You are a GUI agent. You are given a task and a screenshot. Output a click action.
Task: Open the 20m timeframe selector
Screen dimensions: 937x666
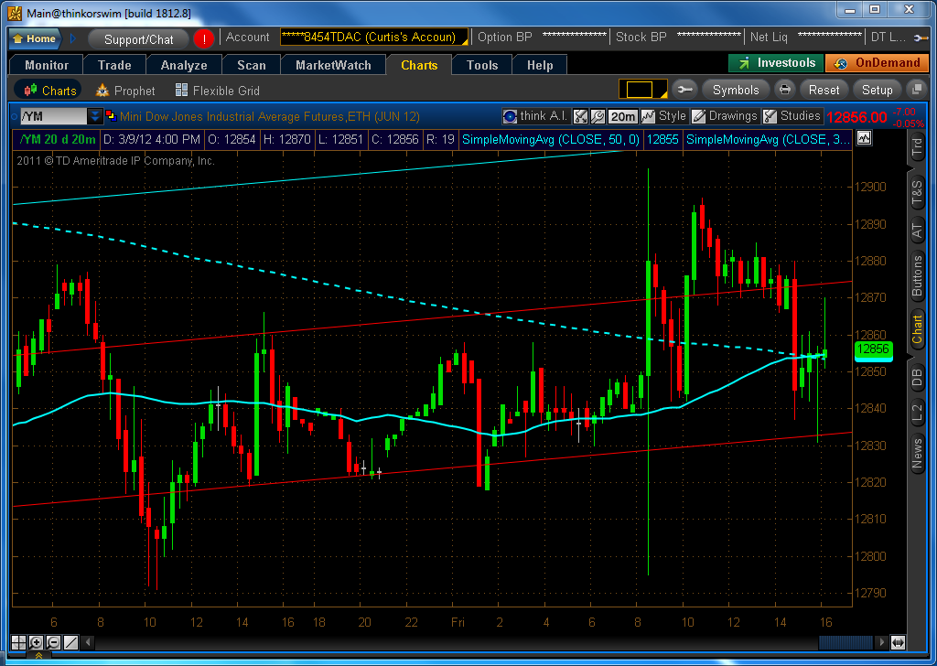point(622,116)
